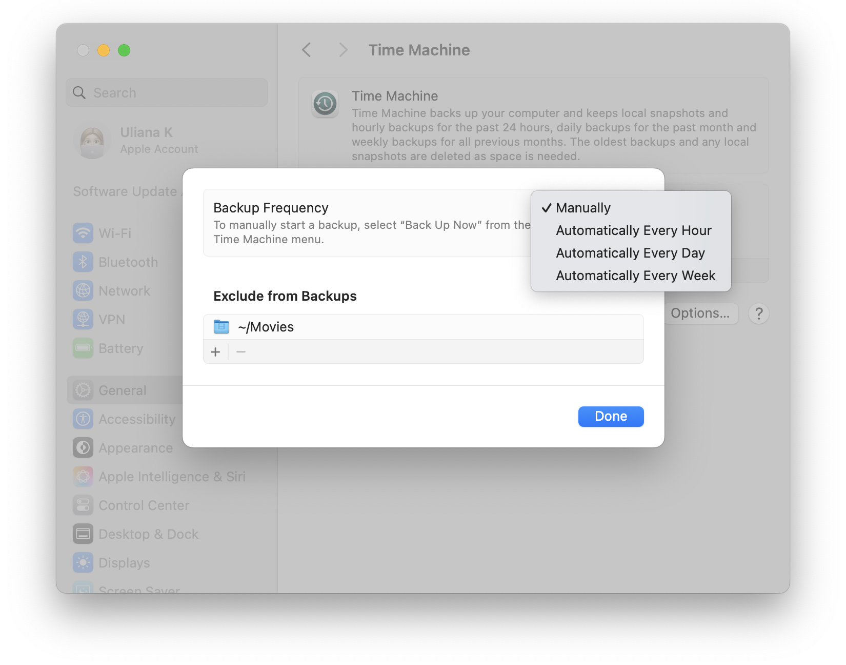This screenshot has width=846, height=665.
Task: Open Battery settings label
Action: (121, 348)
